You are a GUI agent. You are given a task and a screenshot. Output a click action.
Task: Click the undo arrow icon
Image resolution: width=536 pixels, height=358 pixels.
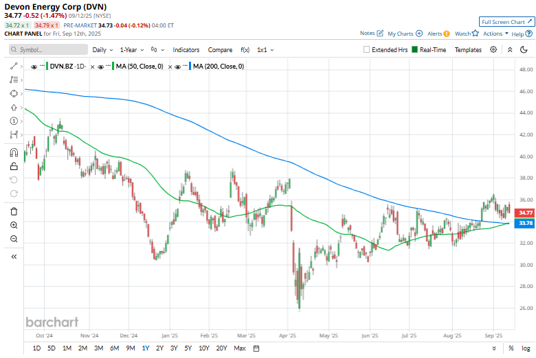tap(14, 180)
